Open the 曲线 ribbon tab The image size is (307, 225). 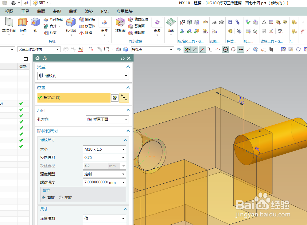[x=73, y=11]
